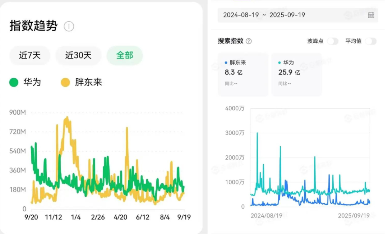This screenshot has height=234, width=388.
Task: Click the green 华为 legend dot
Action: point(14,82)
